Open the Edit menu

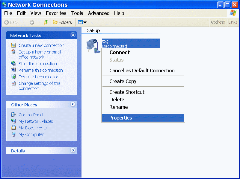[x=21, y=13]
